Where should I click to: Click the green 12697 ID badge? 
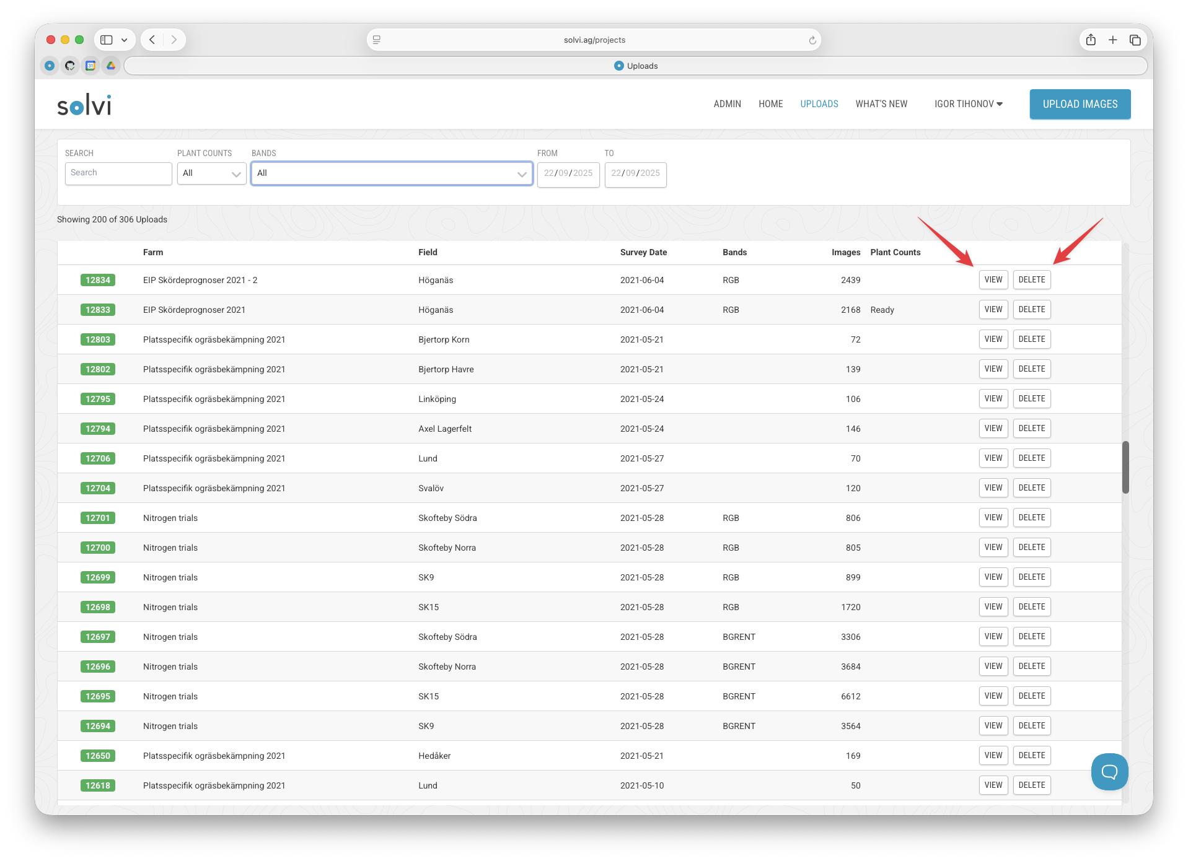98,637
